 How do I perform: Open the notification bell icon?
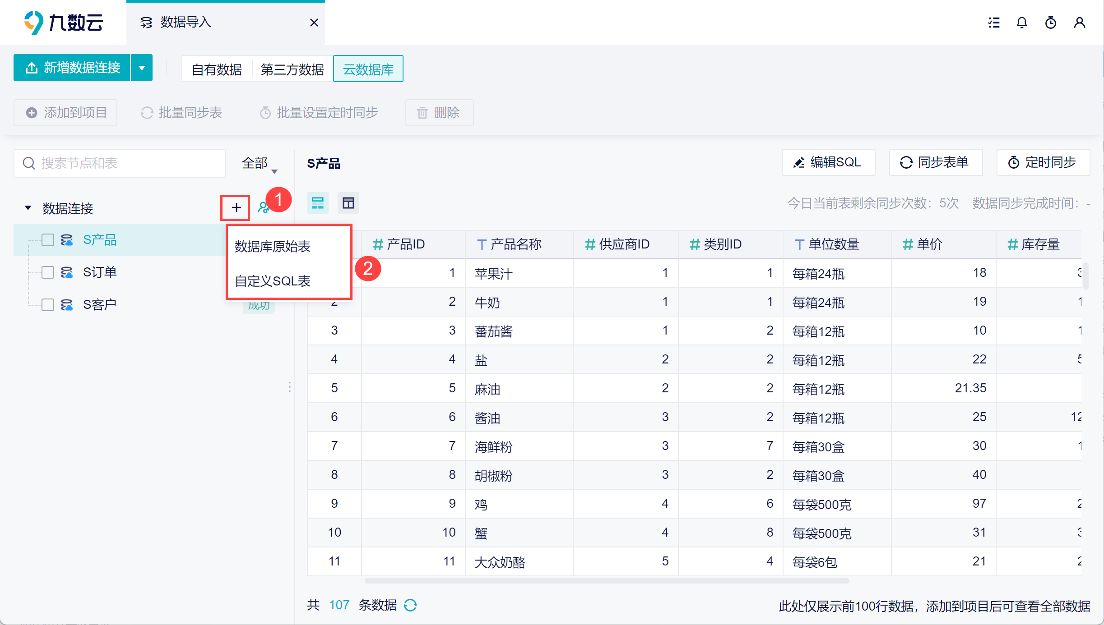point(1022,23)
